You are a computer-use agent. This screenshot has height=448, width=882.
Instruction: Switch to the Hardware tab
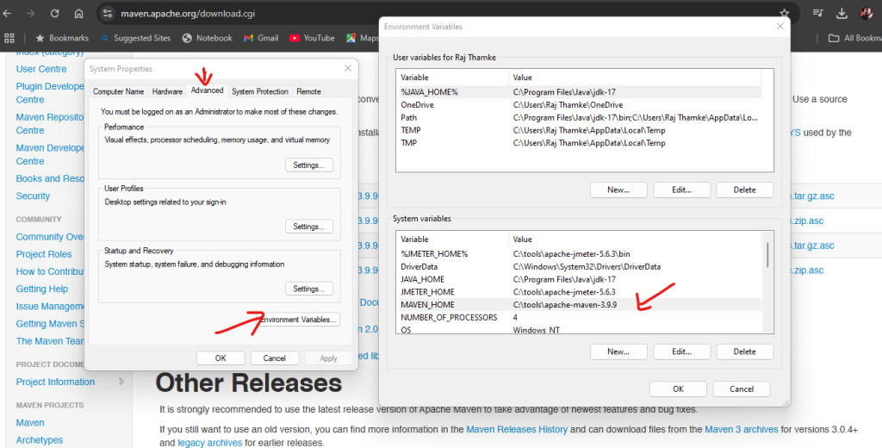tap(167, 91)
